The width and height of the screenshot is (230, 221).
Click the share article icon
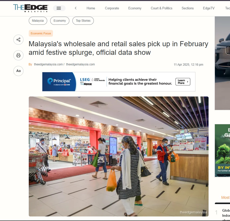18,40
